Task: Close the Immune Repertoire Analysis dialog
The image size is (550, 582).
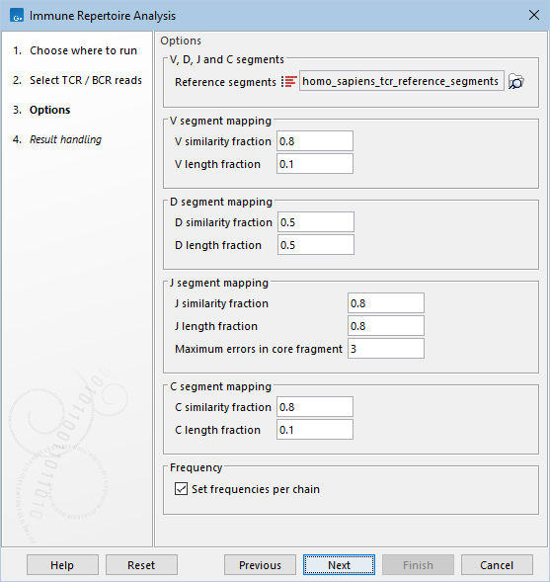Action: click(533, 15)
